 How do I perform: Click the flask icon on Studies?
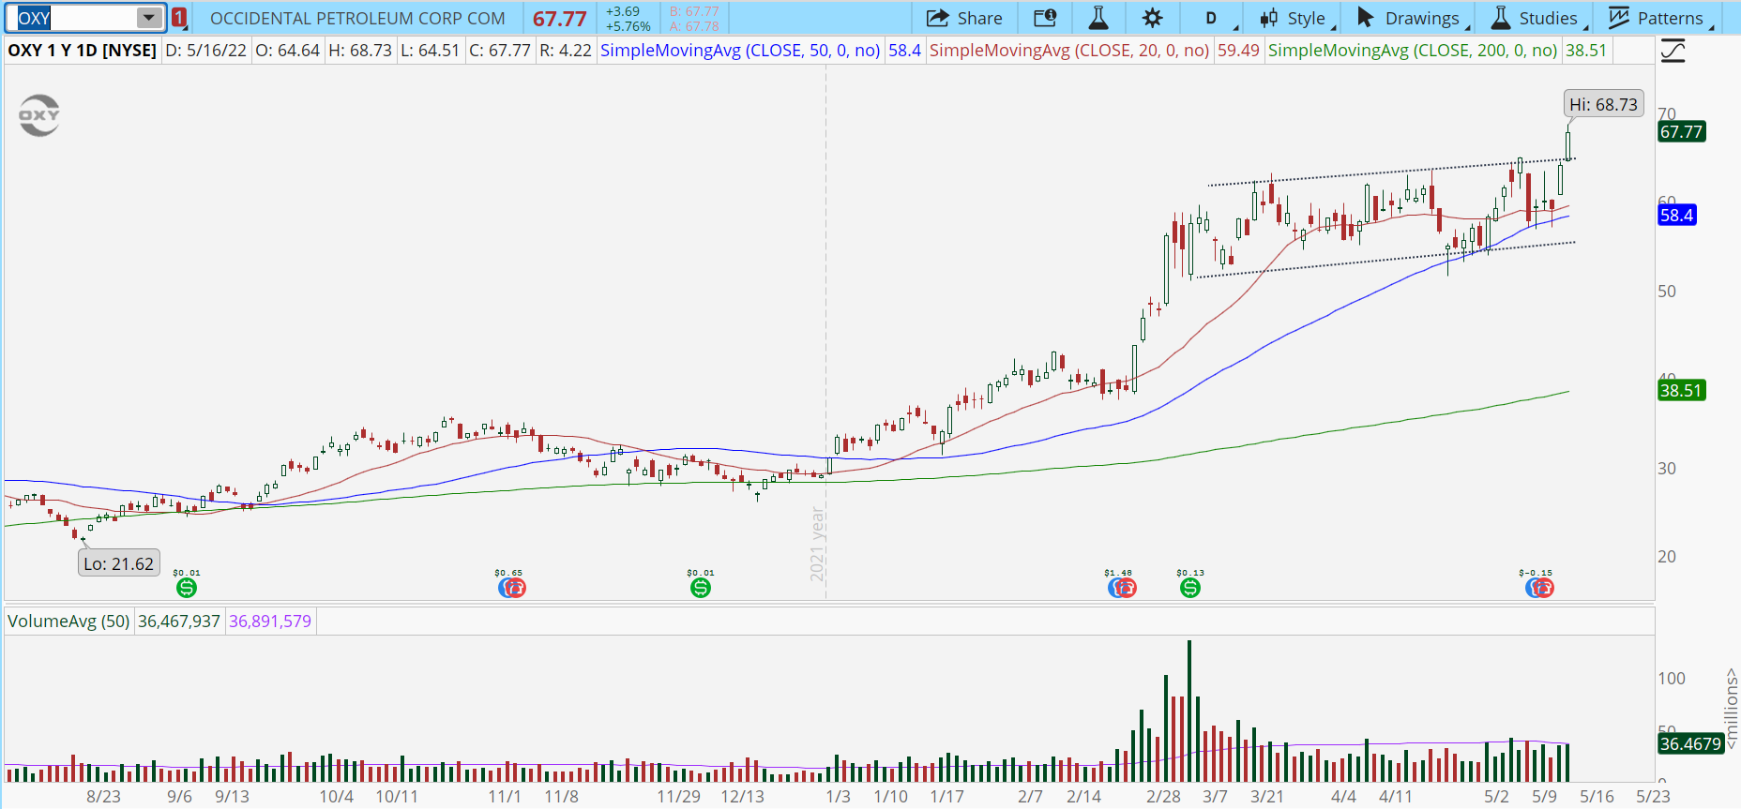tap(1501, 18)
